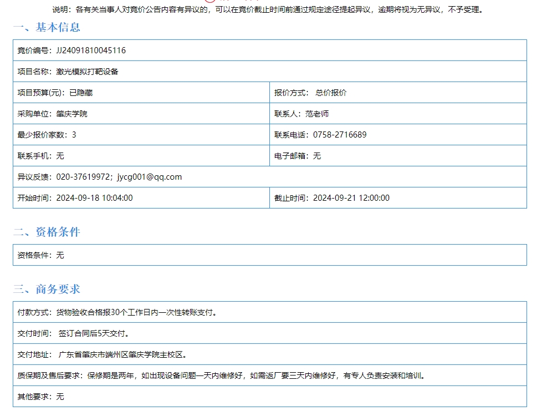Select the 商务要求 section heading
This screenshot has width=542, height=411.
click(47, 289)
